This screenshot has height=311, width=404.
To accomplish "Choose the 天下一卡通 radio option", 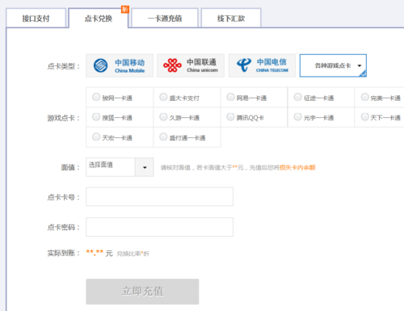I will point(365,117).
